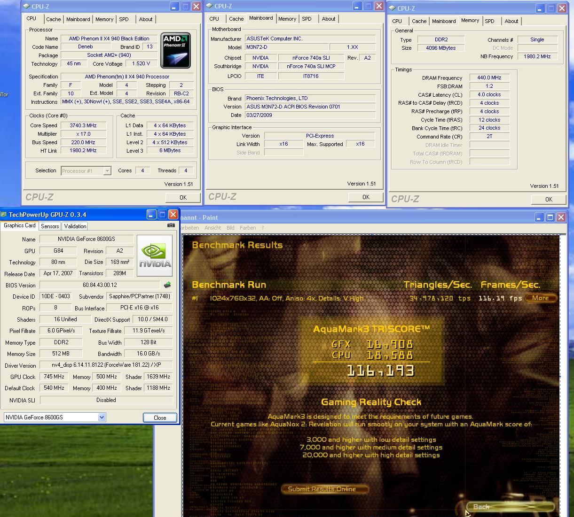Click the GPU-Z screenshot camera icon
This screenshot has height=517, width=574.
171,225
